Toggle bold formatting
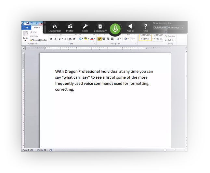 click(51, 39)
